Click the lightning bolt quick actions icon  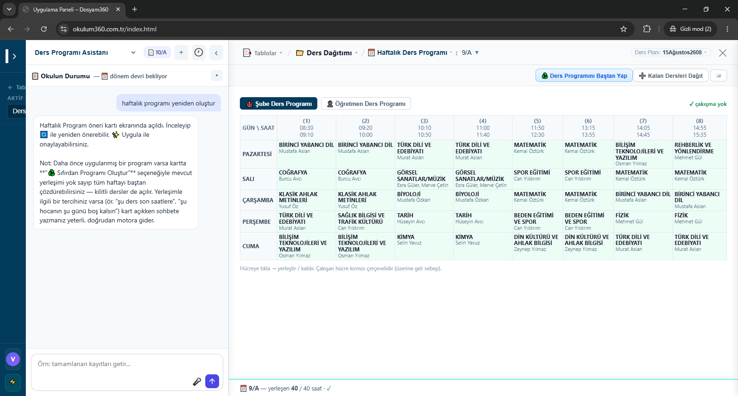coord(13,382)
